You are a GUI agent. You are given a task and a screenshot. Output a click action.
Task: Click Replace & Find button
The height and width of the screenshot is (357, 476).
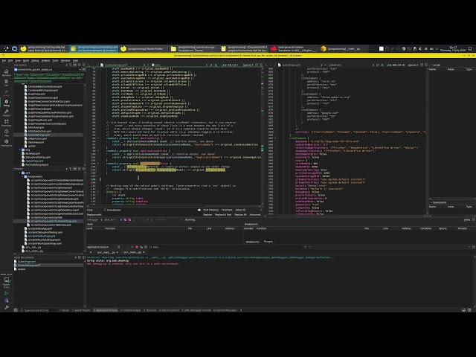pyautogui.click(x=223, y=215)
